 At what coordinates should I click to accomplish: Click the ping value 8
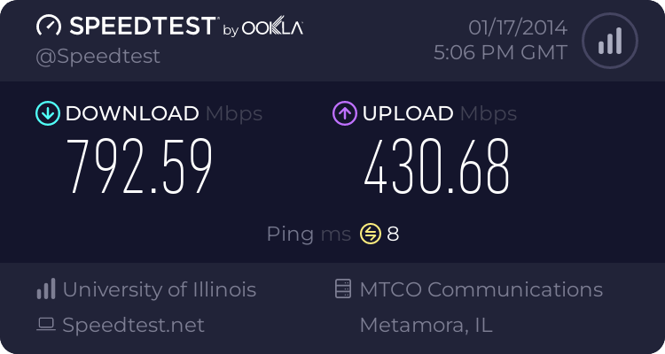pos(393,235)
